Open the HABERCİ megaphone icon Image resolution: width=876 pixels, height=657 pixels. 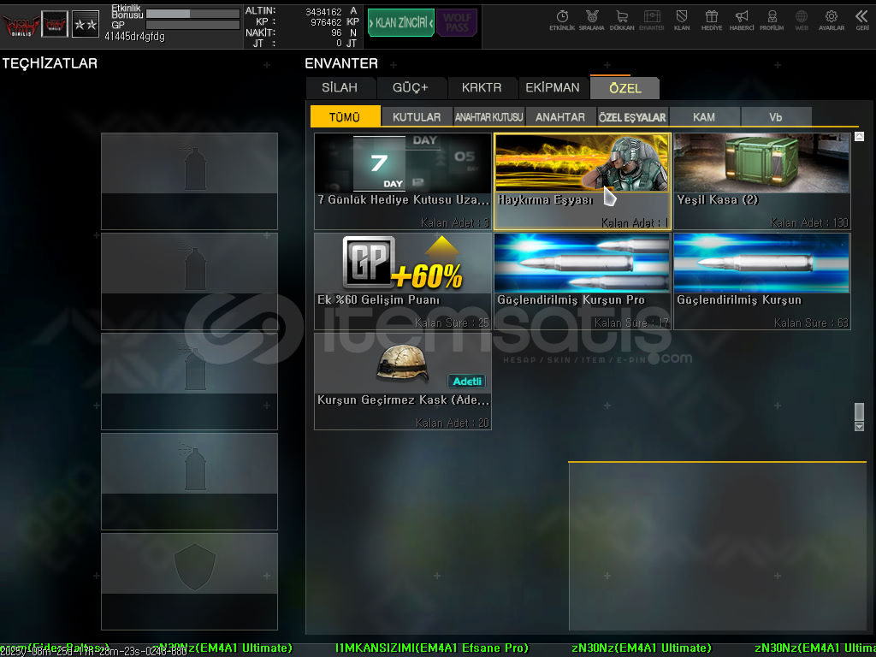(742, 21)
